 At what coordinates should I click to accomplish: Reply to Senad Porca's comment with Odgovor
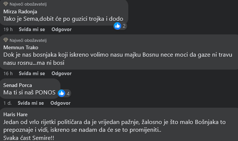pos(60,103)
